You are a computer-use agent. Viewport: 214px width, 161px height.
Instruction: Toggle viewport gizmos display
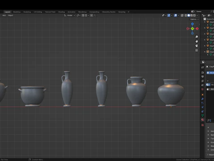click(169, 15)
